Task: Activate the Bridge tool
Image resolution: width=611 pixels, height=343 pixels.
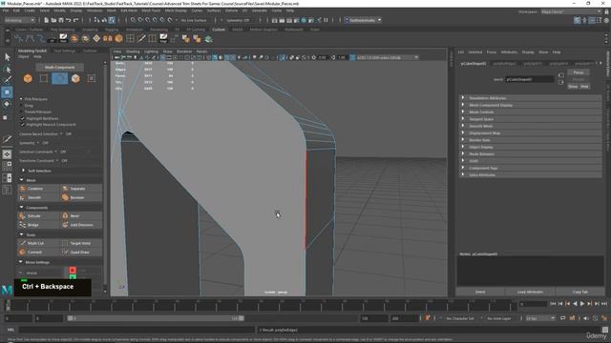Action: (39, 225)
